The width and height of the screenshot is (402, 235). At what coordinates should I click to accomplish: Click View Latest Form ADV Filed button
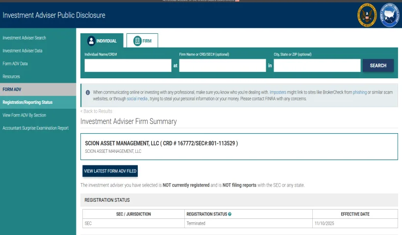110,171
